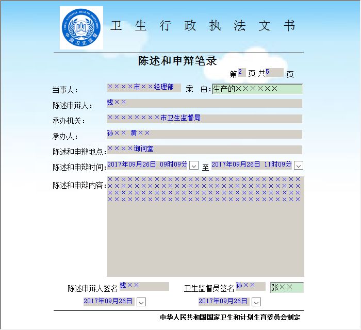This screenshot has width=361, height=330.
Task: Focus the 案由 field containing 生产的××××××
Action: point(257,89)
